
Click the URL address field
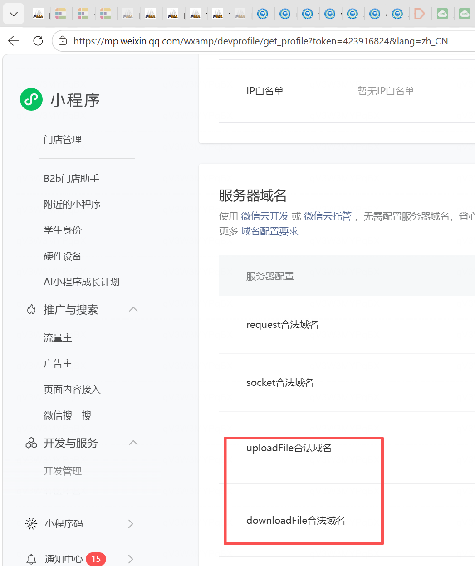pyautogui.click(x=260, y=41)
